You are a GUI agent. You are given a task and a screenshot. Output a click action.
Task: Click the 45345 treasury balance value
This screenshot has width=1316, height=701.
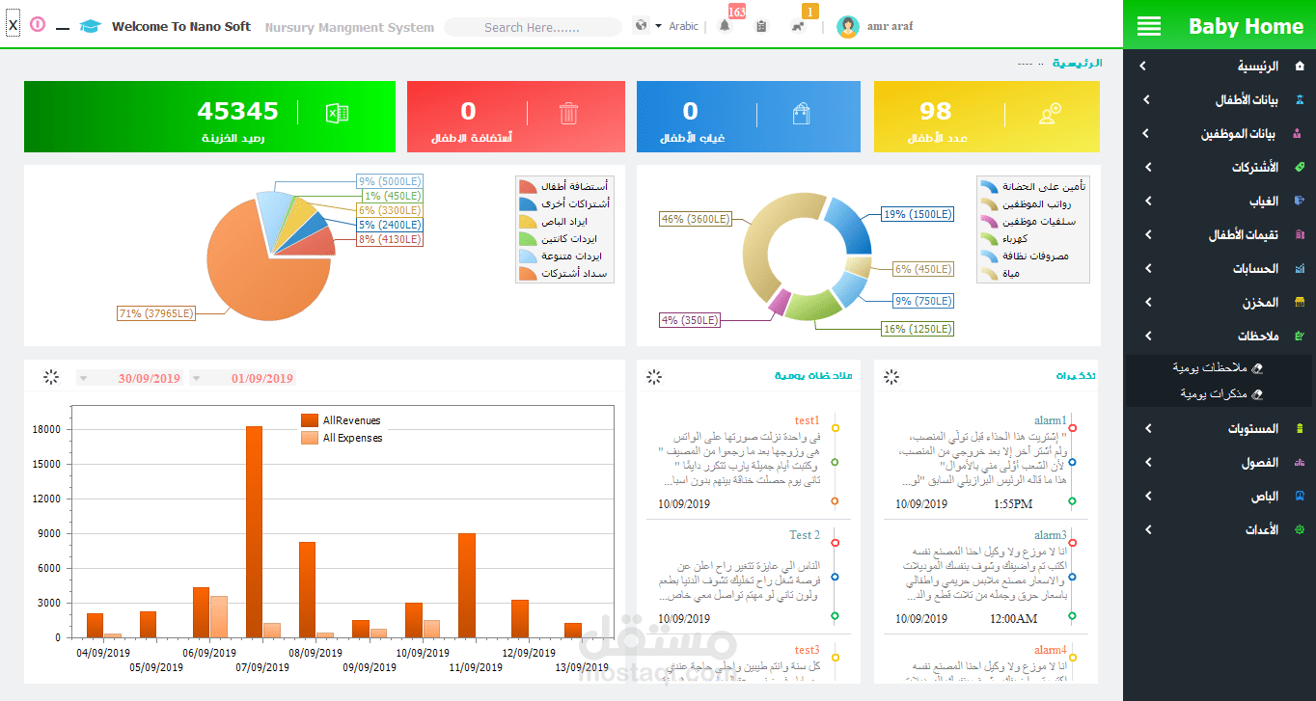[237, 111]
